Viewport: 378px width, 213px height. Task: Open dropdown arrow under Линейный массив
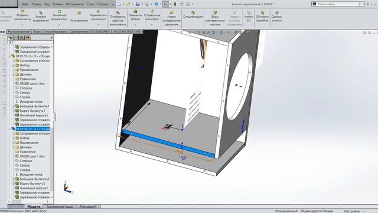[x=59, y=24]
